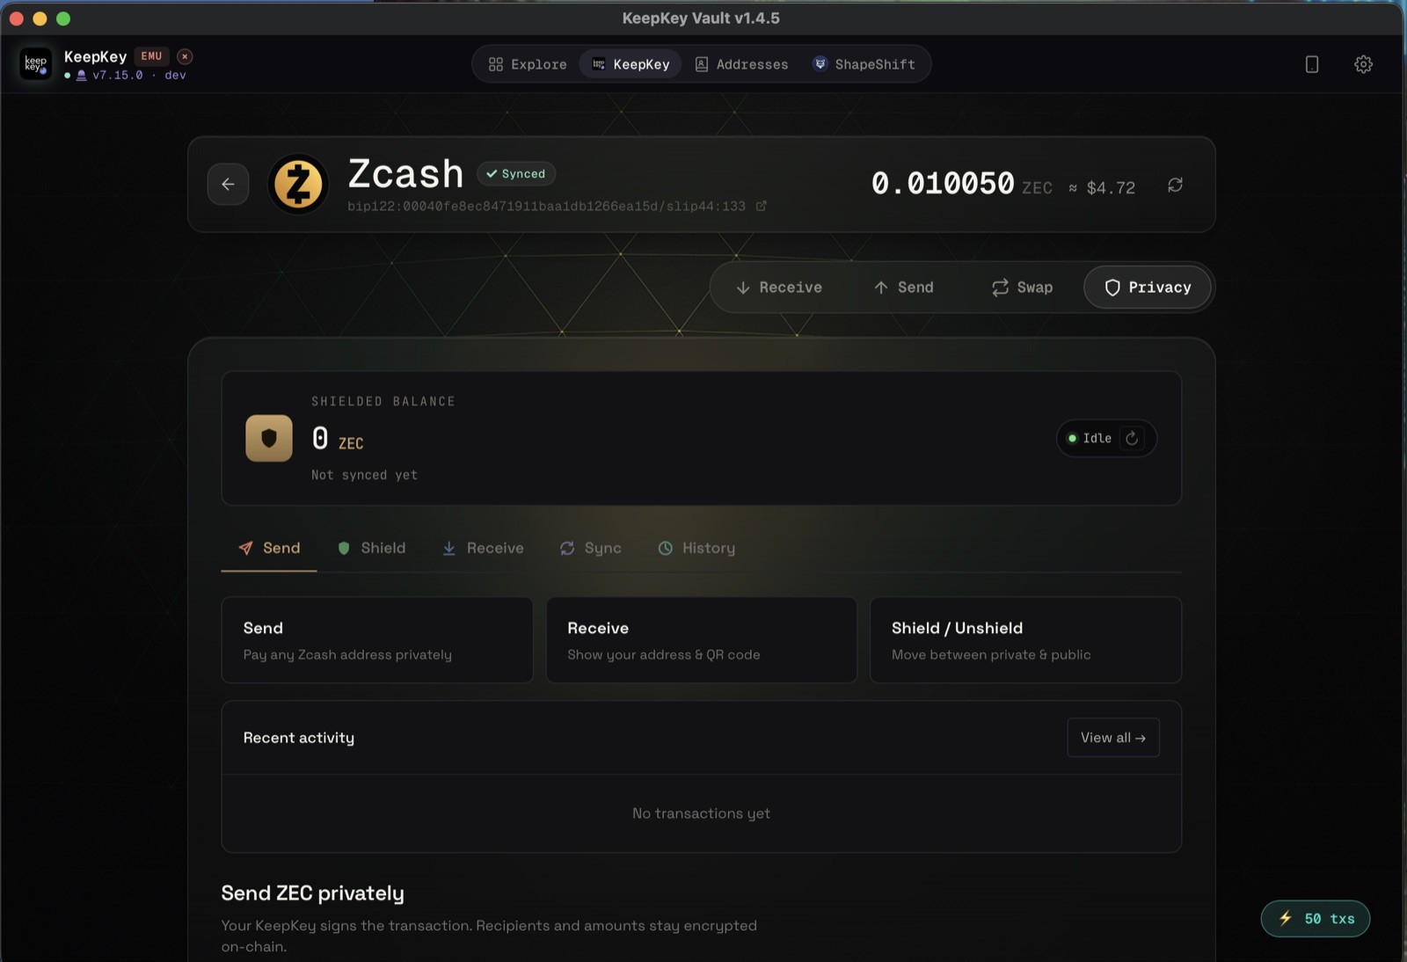Click the Send action button with up arrow
The height and width of the screenshot is (962, 1407).
(x=903, y=288)
